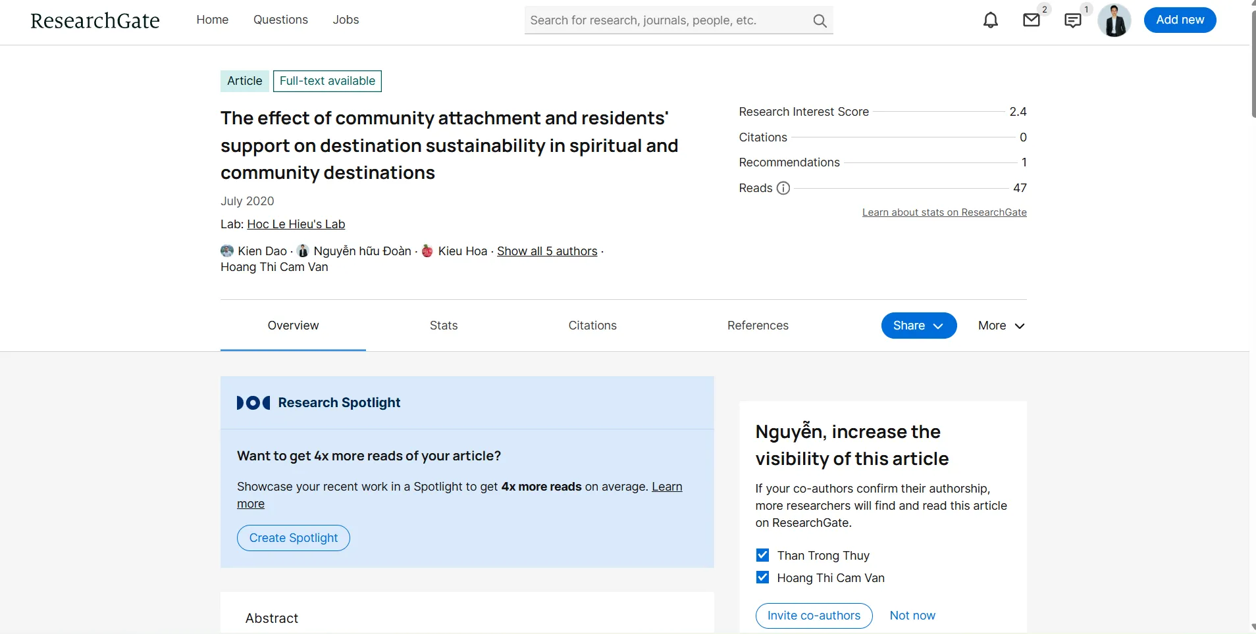Click the Abstract heading
Viewport: 1256px width, 634px height.
(272, 618)
